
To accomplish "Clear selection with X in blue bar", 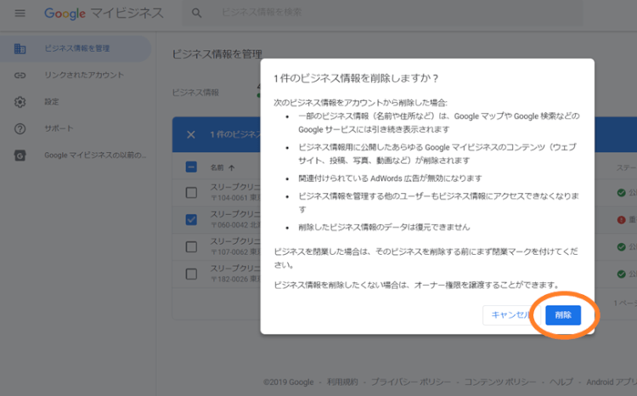I will coord(191,134).
